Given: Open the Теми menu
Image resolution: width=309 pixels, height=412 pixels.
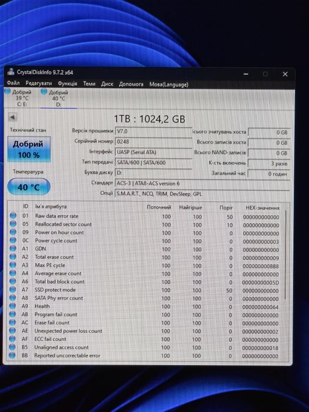Looking at the screenshot, I should pos(89,84).
